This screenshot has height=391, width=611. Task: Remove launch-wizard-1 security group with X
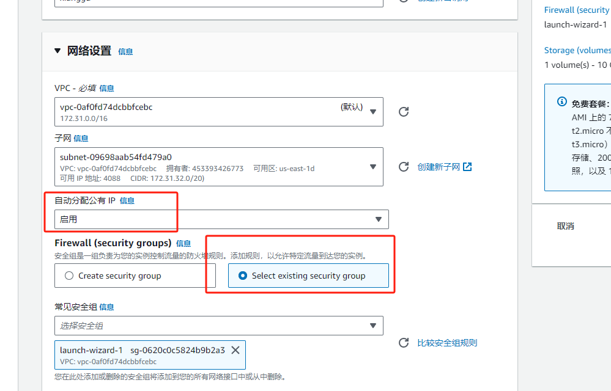point(235,350)
